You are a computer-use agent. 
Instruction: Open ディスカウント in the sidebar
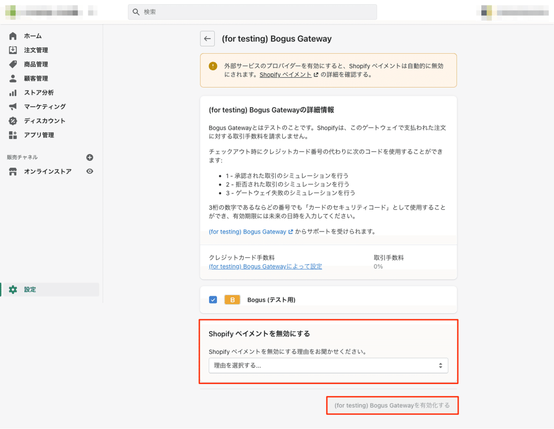(45, 121)
